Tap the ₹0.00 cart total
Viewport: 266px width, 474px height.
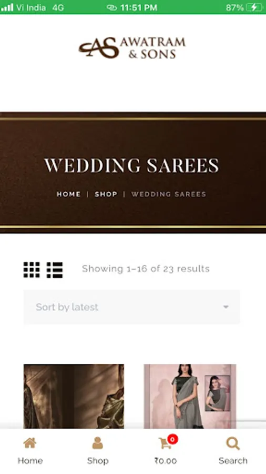165,461
